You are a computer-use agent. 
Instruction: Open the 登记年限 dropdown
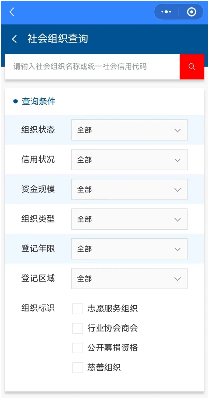129,249
